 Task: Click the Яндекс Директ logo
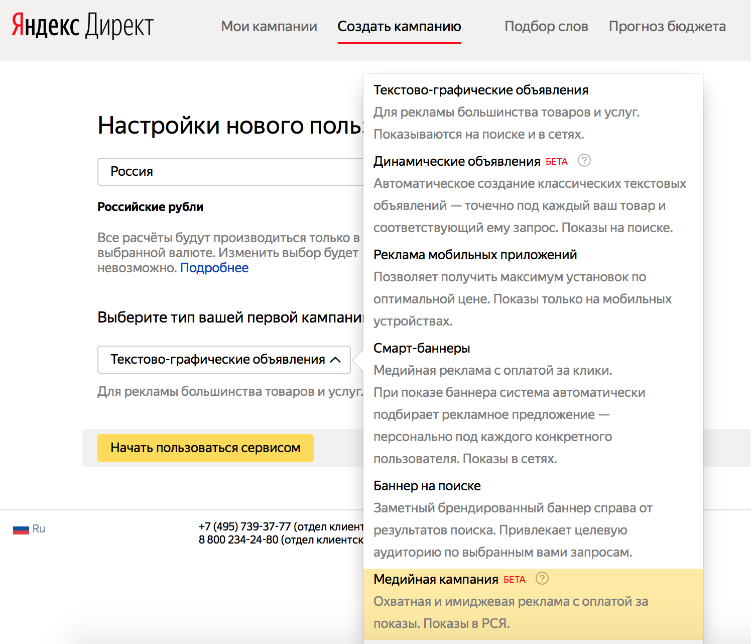coord(82,26)
